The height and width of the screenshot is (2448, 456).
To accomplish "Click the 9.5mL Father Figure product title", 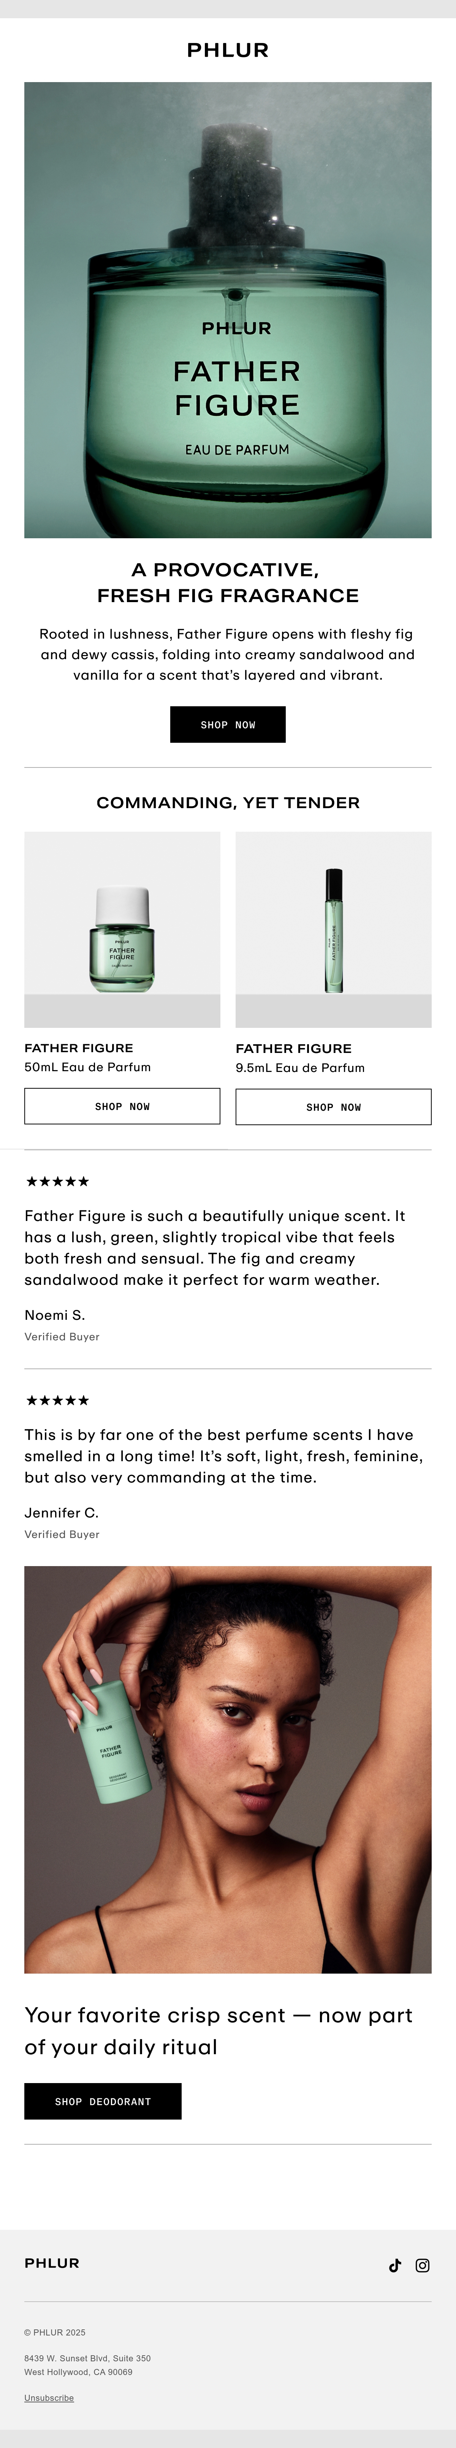I will pyautogui.click(x=293, y=1048).
